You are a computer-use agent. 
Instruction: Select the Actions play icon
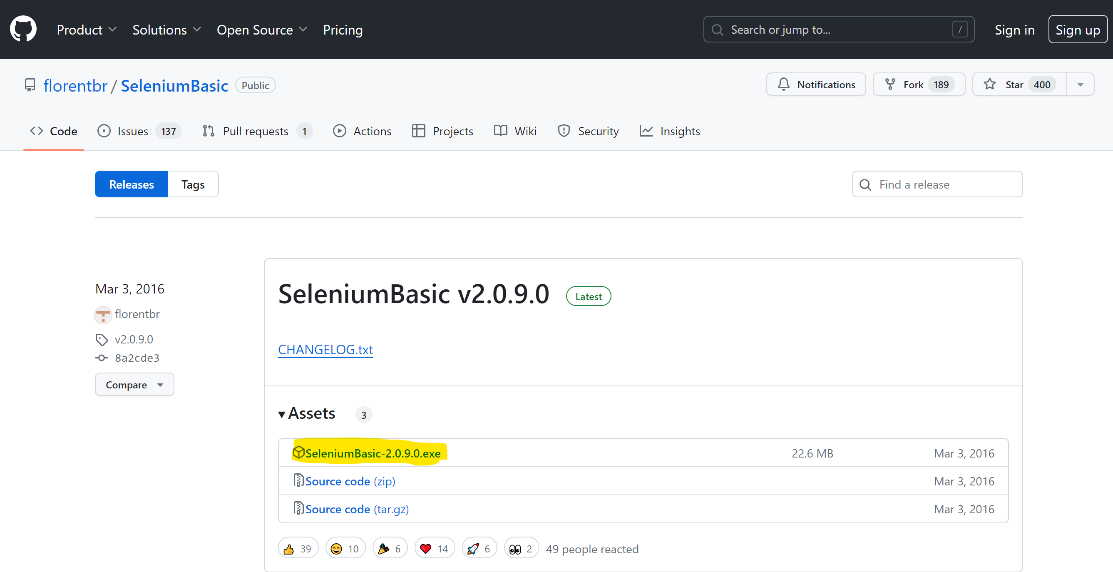[340, 131]
